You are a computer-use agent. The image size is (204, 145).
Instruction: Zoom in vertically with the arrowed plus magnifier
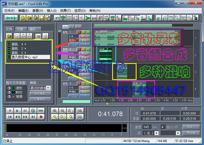(x=80, y=111)
